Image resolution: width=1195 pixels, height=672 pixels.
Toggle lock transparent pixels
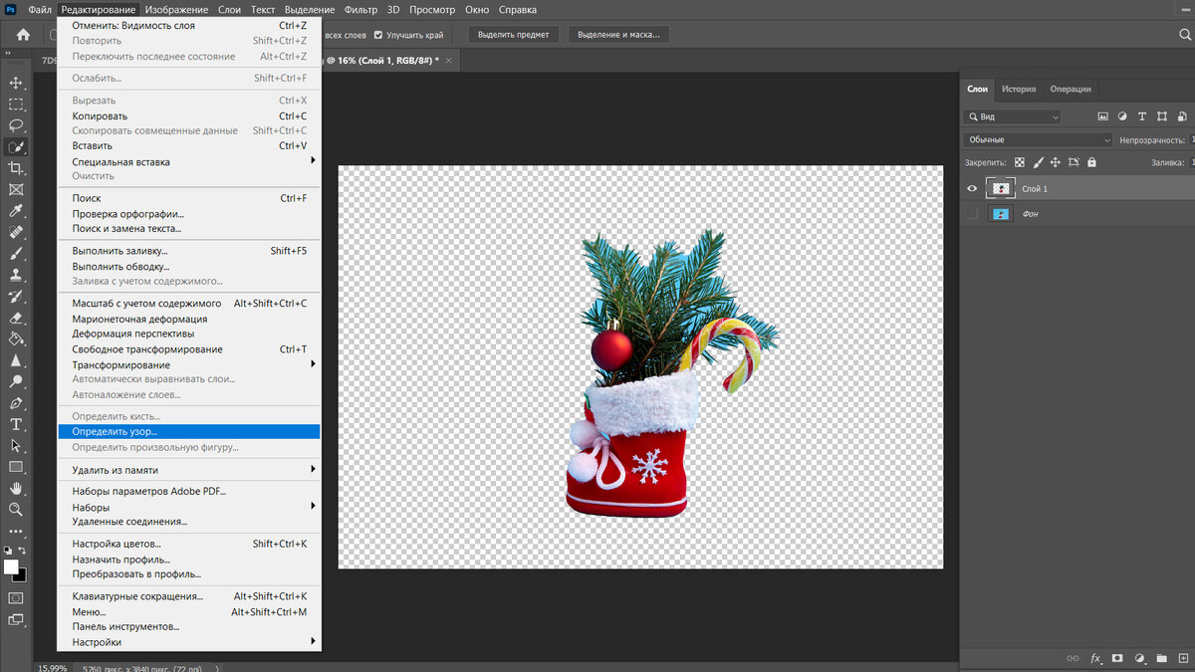coord(1020,162)
